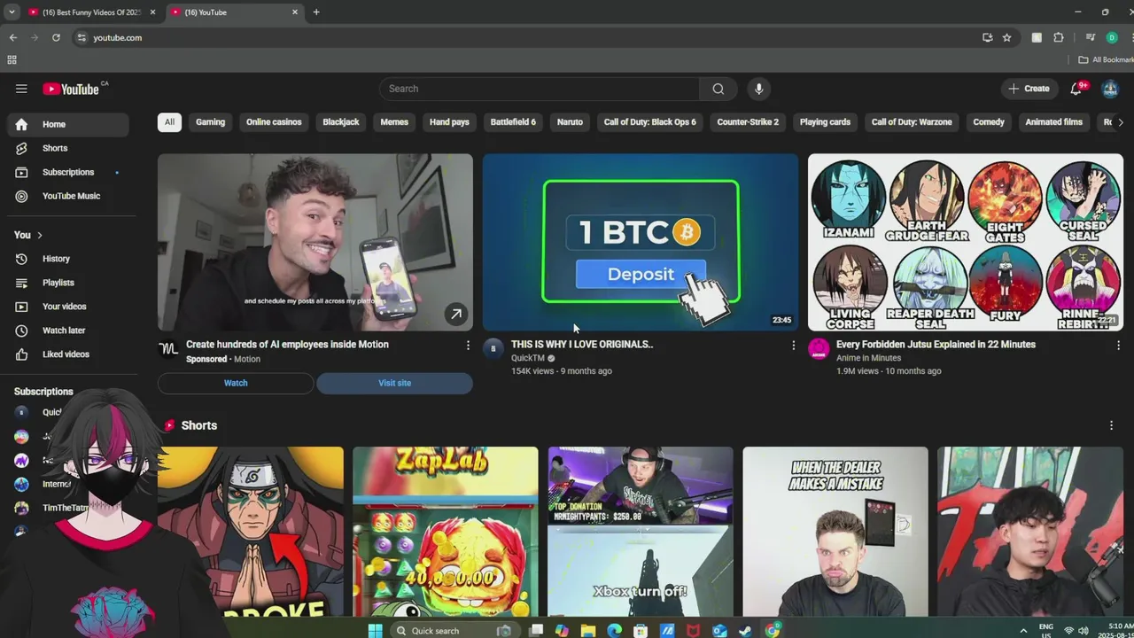This screenshot has height=638, width=1134.
Task: Open the notifications bell
Action: click(1076, 89)
